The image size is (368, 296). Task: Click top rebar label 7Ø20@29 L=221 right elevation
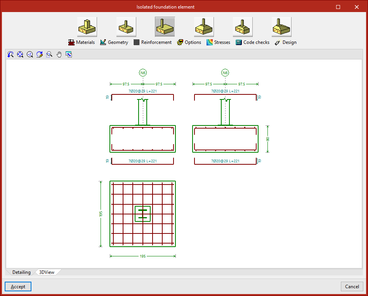coord(225,91)
